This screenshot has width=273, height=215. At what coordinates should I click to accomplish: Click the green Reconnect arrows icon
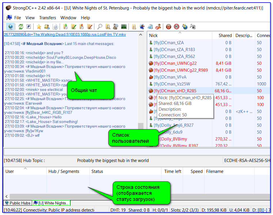[x=21, y=27]
